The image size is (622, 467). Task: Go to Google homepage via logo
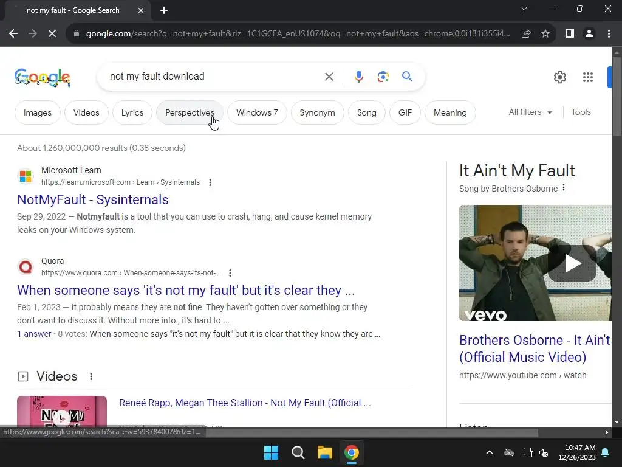[43, 77]
